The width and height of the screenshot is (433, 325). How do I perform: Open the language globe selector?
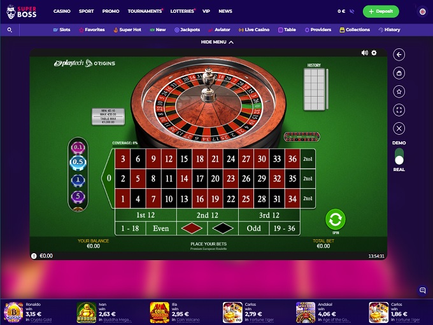pos(422,11)
